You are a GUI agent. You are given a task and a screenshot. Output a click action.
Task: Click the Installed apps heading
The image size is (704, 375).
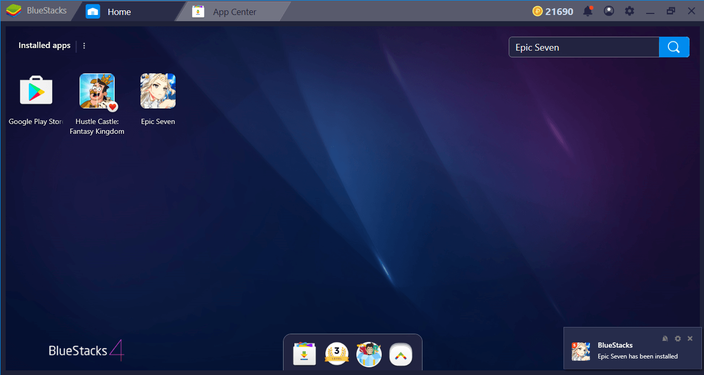pyautogui.click(x=44, y=45)
